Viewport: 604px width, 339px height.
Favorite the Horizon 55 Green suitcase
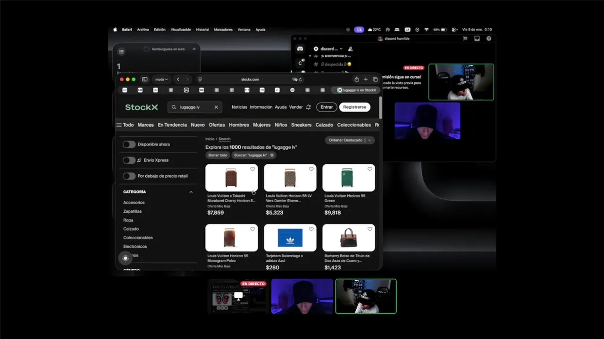point(369,169)
